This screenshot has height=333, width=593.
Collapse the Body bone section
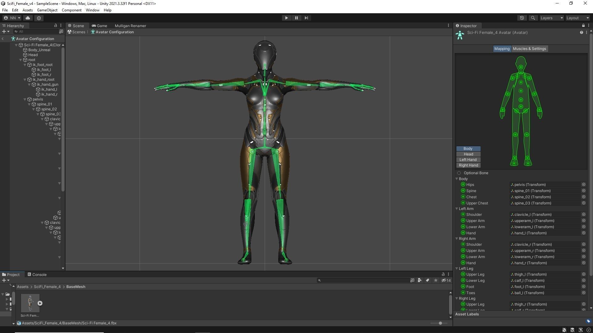[457, 179]
